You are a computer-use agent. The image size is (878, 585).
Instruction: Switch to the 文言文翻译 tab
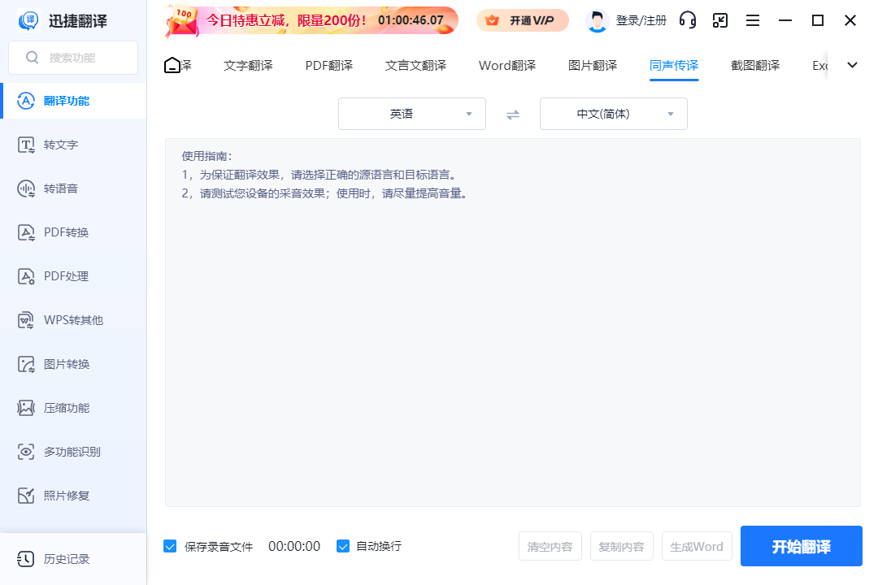[416, 66]
